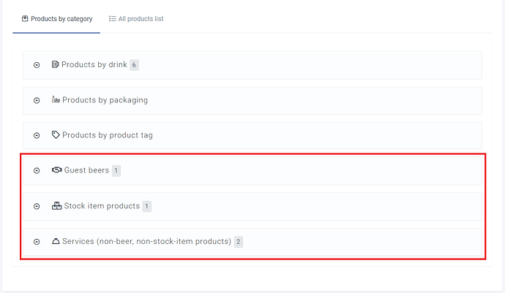The height and width of the screenshot is (293, 505).
Task: Expand the Products by product tag arrow
Action: point(37,135)
